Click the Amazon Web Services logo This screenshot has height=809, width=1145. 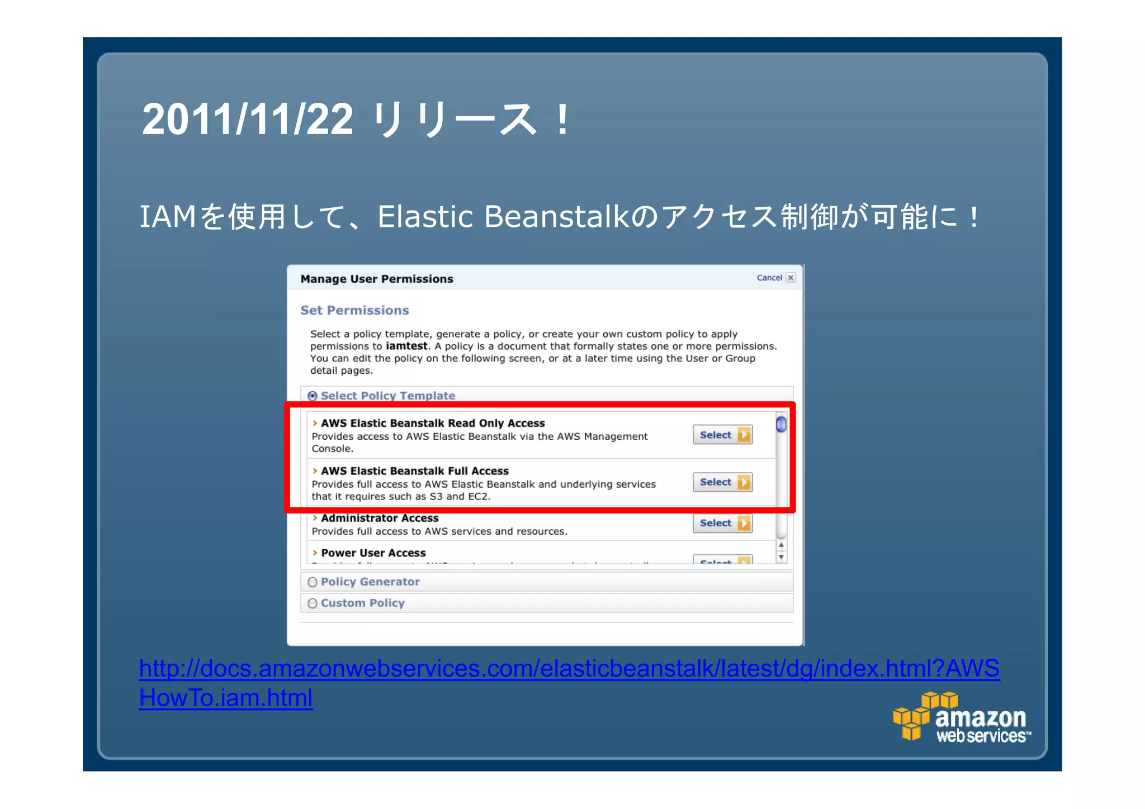(962, 719)
